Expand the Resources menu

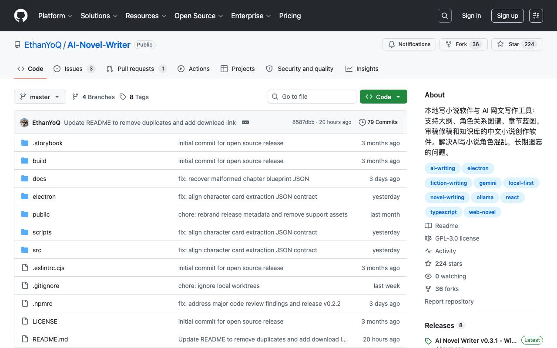pos(146,16)
